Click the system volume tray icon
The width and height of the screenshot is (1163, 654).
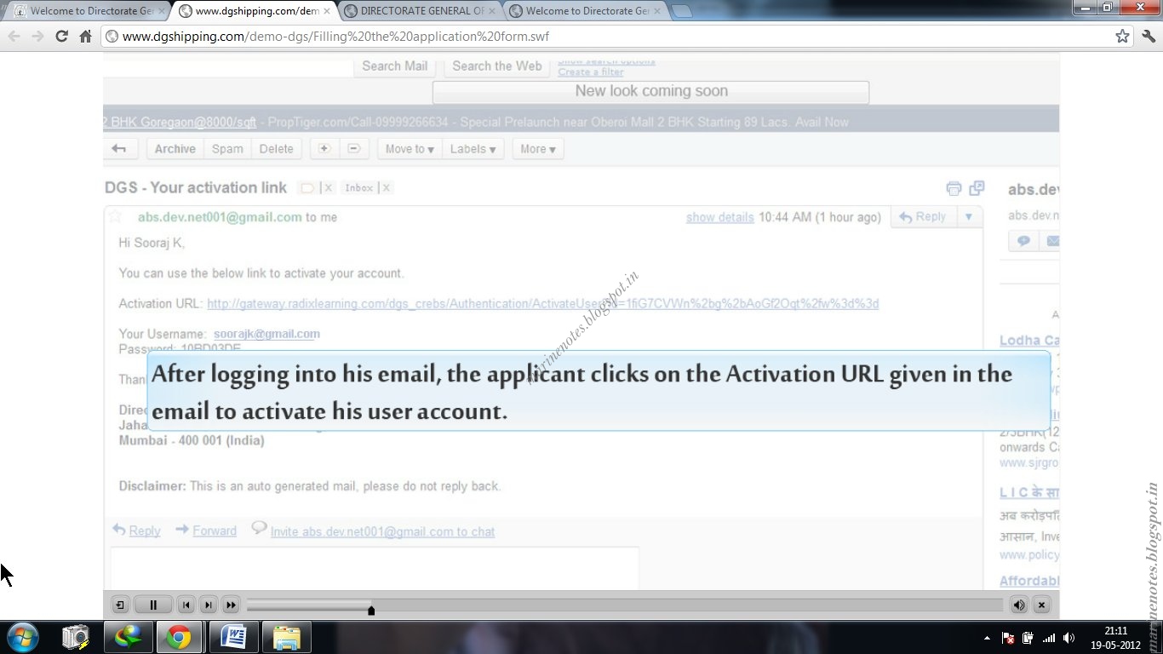click(1069, 638)
